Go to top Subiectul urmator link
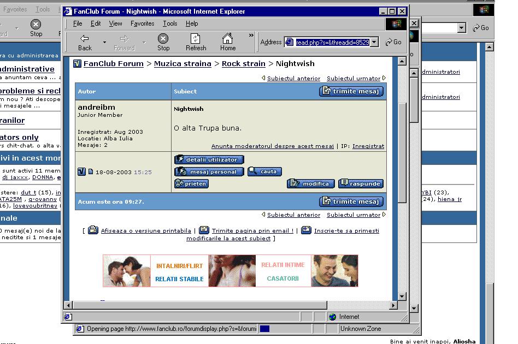The height and width of the screenshot is (344, 518). click(354, 78)
